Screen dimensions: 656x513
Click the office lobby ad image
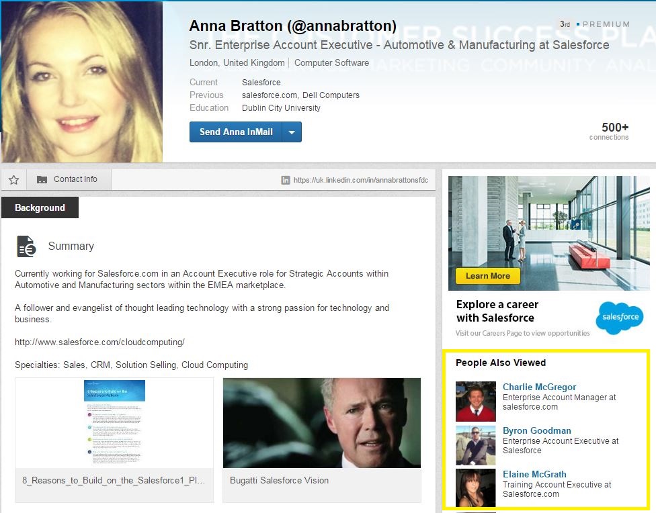coord(548,233)
